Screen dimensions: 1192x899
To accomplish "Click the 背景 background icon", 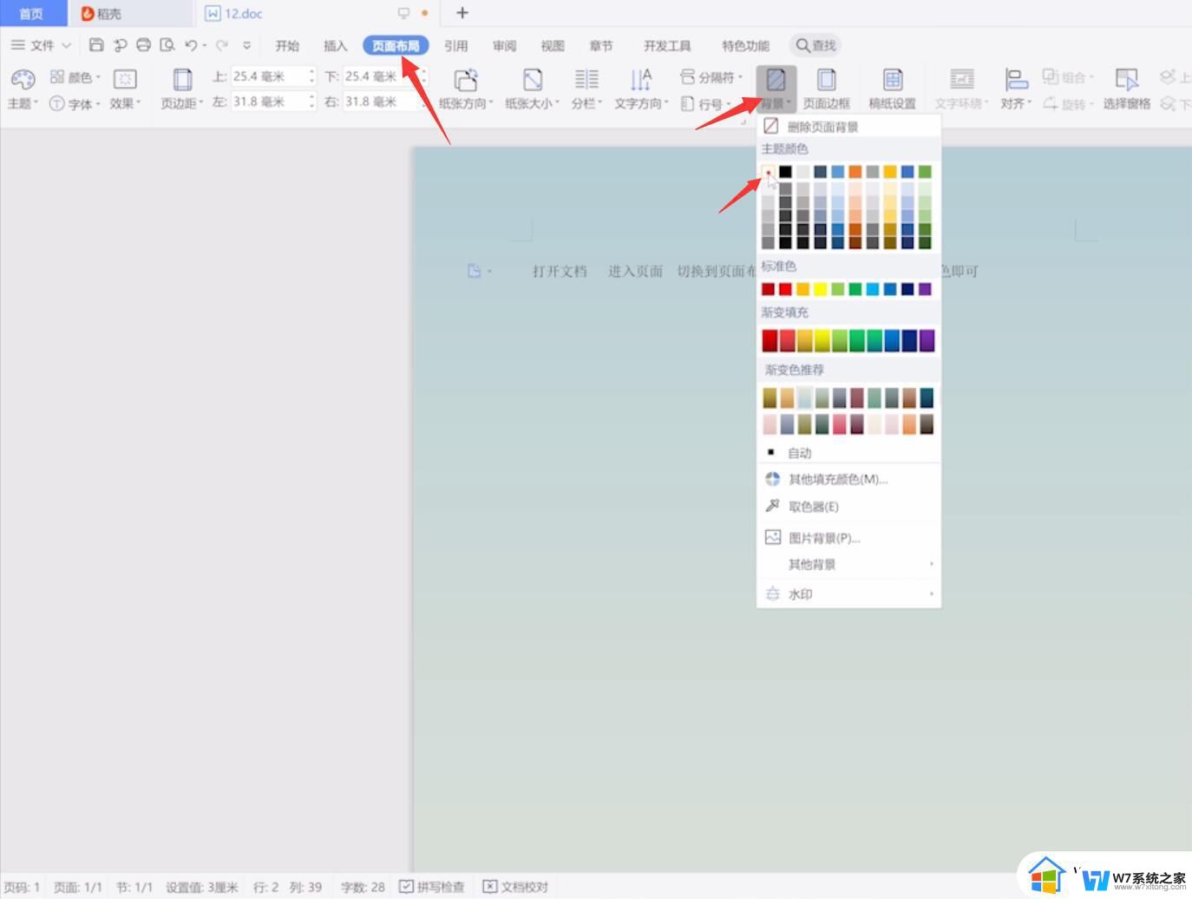I will [776, 80].
